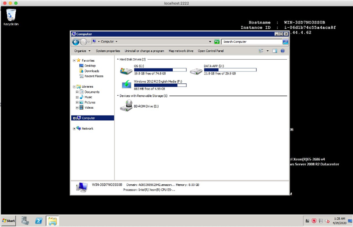Click the Search Computer field
Viewport: 353px width, 227px height.
(252, 42)
